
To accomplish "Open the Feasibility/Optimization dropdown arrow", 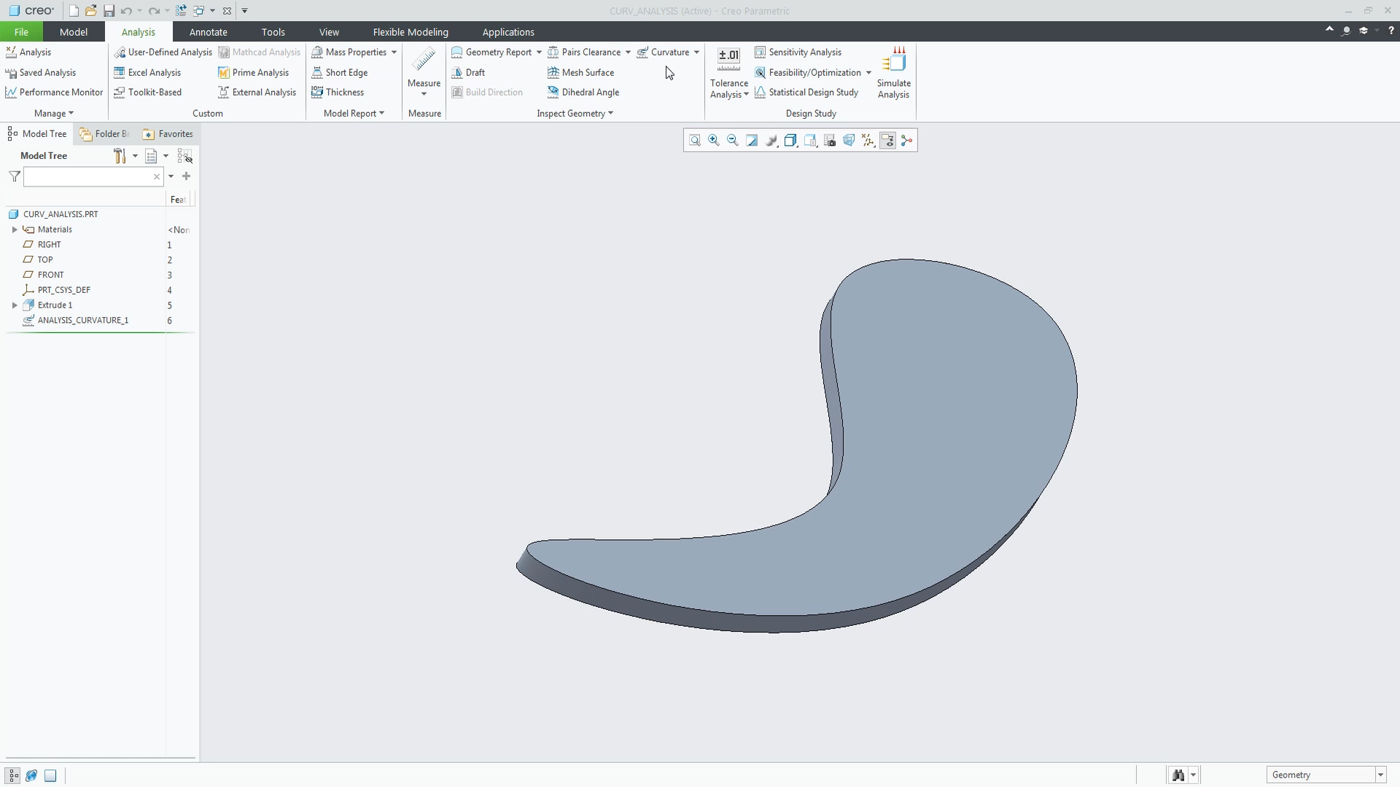I will coord(868,73).
